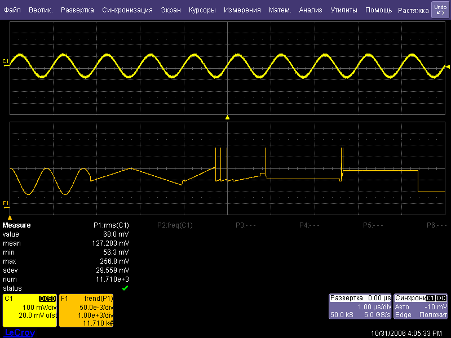Open the Файл menu
The height and width of the screenshot is (338, 451).
12,10
